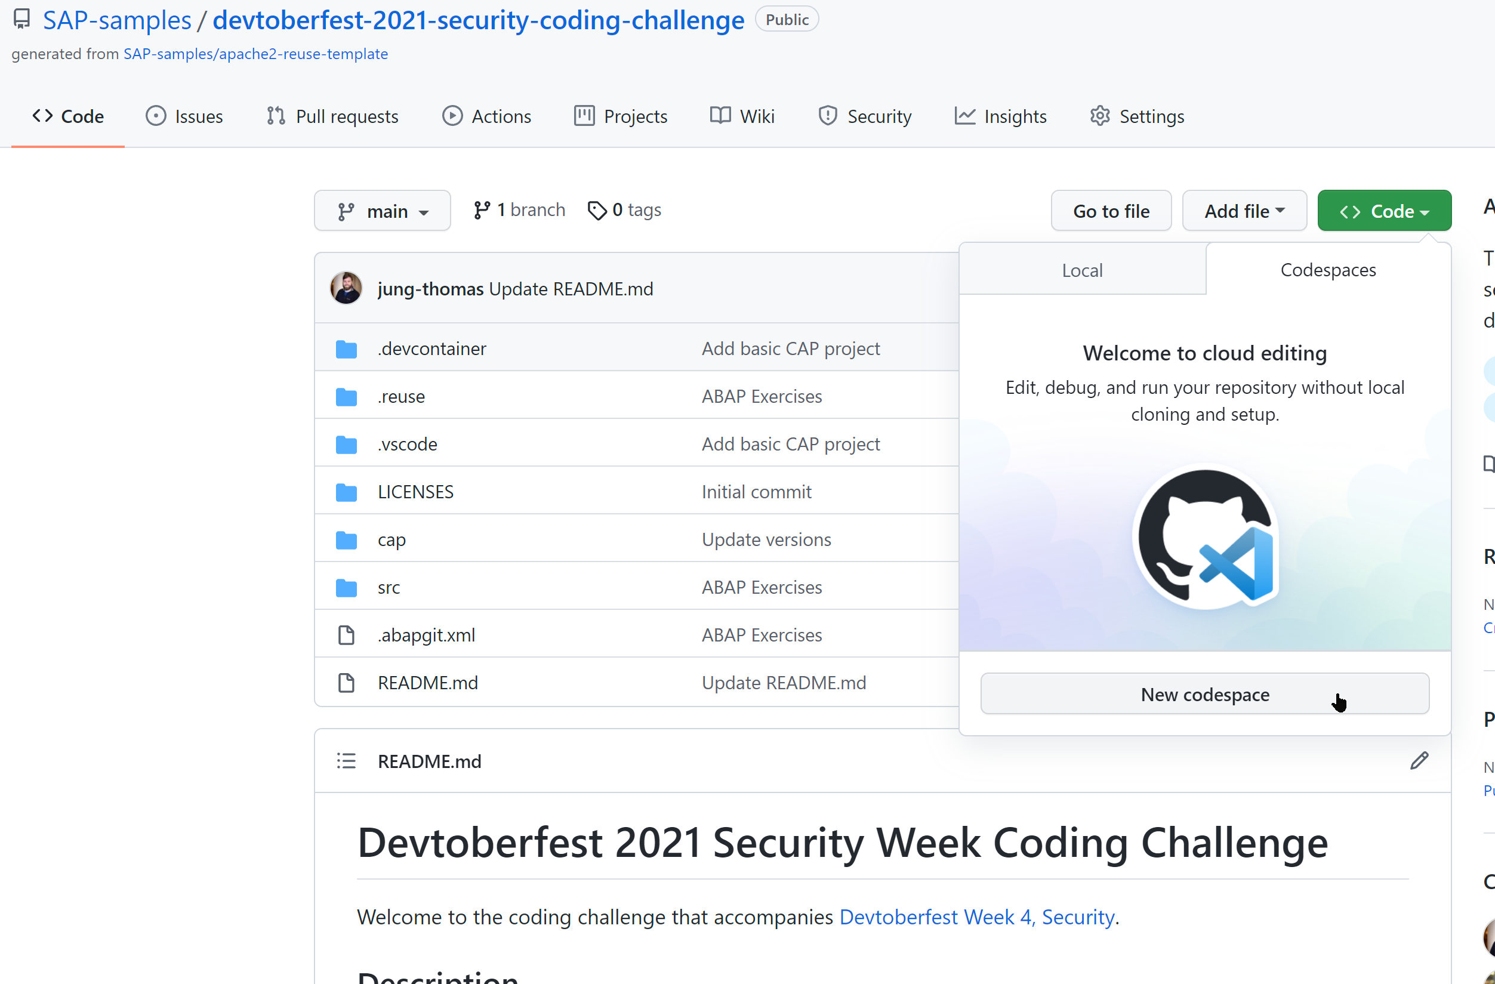Open the .abapgit.xml file

(x=426, y=635)
